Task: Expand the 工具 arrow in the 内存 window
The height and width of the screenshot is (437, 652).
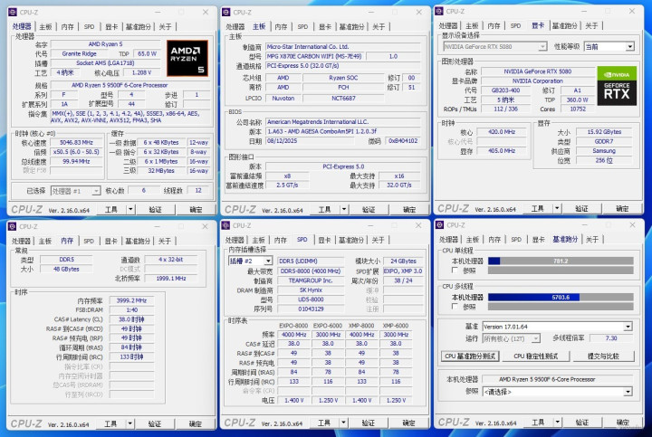Action: (x=130, y=423)
